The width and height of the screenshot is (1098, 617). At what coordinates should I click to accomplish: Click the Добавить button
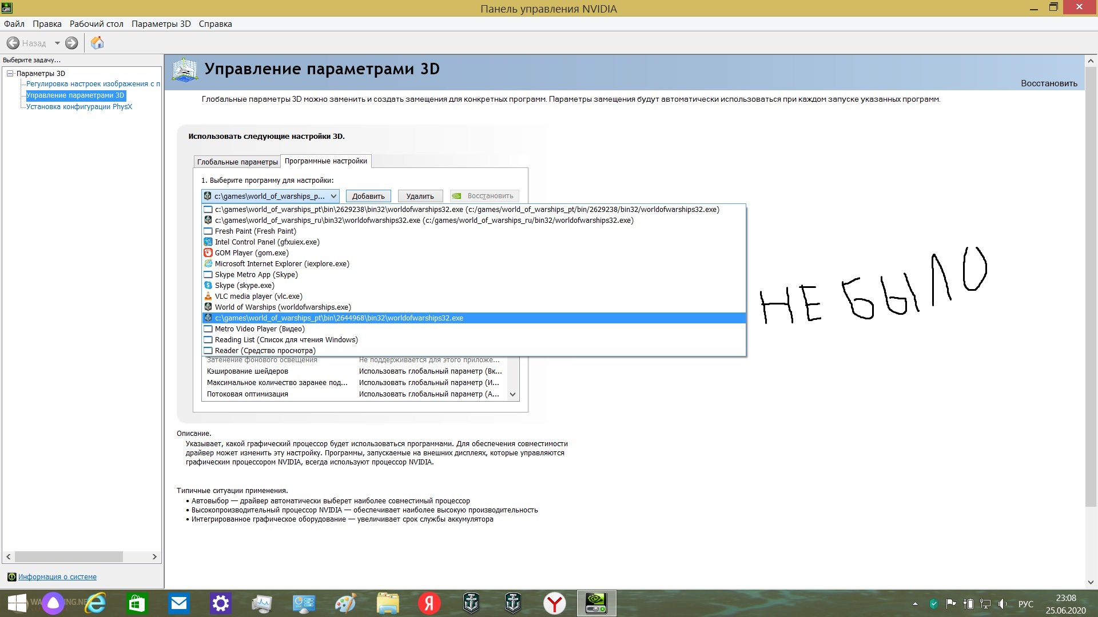point(368,196)
